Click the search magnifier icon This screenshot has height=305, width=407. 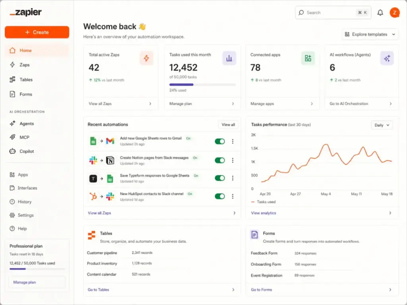[301, 12]
